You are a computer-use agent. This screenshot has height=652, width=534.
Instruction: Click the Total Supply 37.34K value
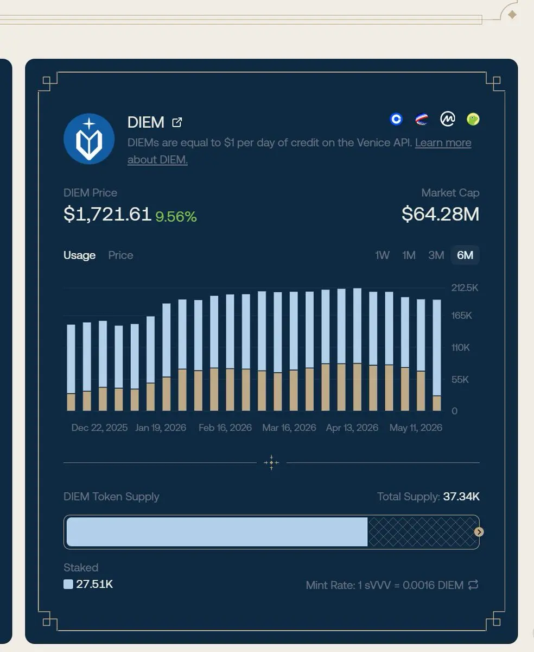point(461,497)
